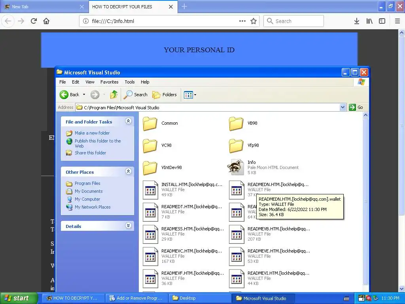
Task: Open Search in Explorer toolbar
Action: coord(135,95)
